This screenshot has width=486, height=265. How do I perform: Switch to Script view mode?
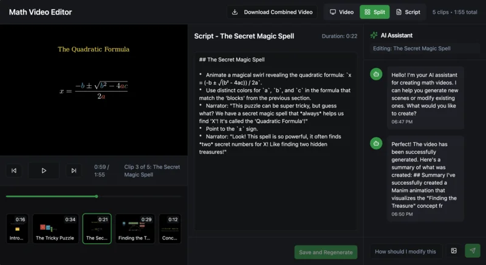(407, 12)
